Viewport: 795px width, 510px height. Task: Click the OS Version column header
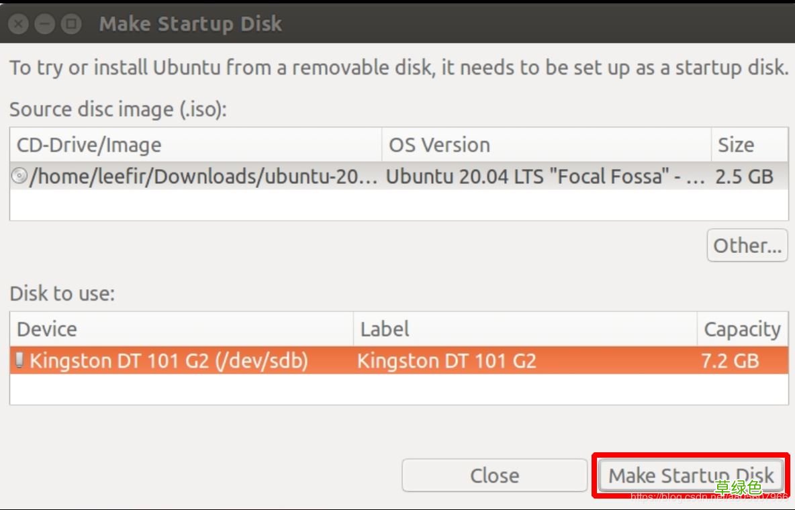(440, 144)
